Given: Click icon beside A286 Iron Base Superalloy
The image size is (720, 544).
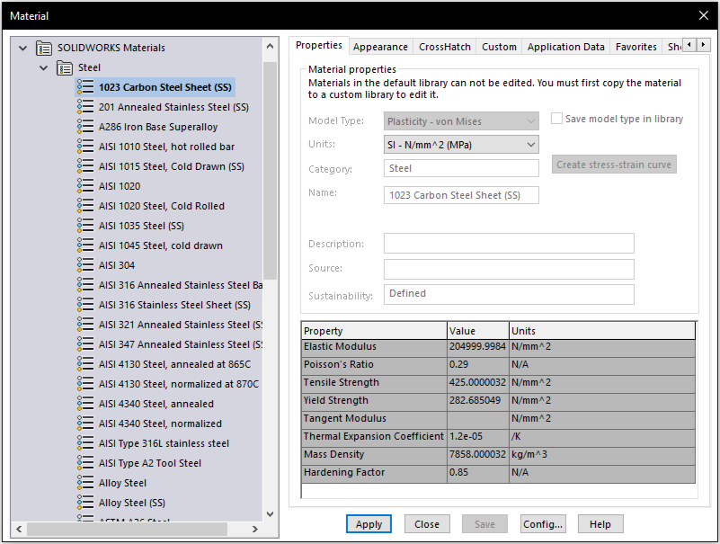Looking at the screenshot, I should [x=85, y=127].
